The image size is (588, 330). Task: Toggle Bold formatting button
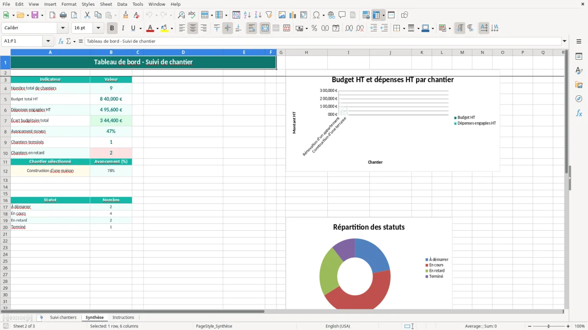(112, 28)
